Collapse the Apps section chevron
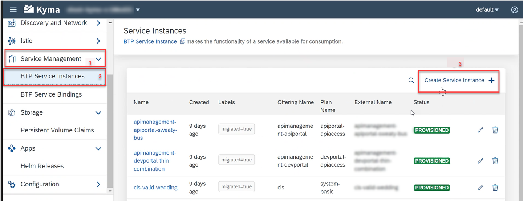Viewport: 523px width, 201px height. (x=98, y=149)
